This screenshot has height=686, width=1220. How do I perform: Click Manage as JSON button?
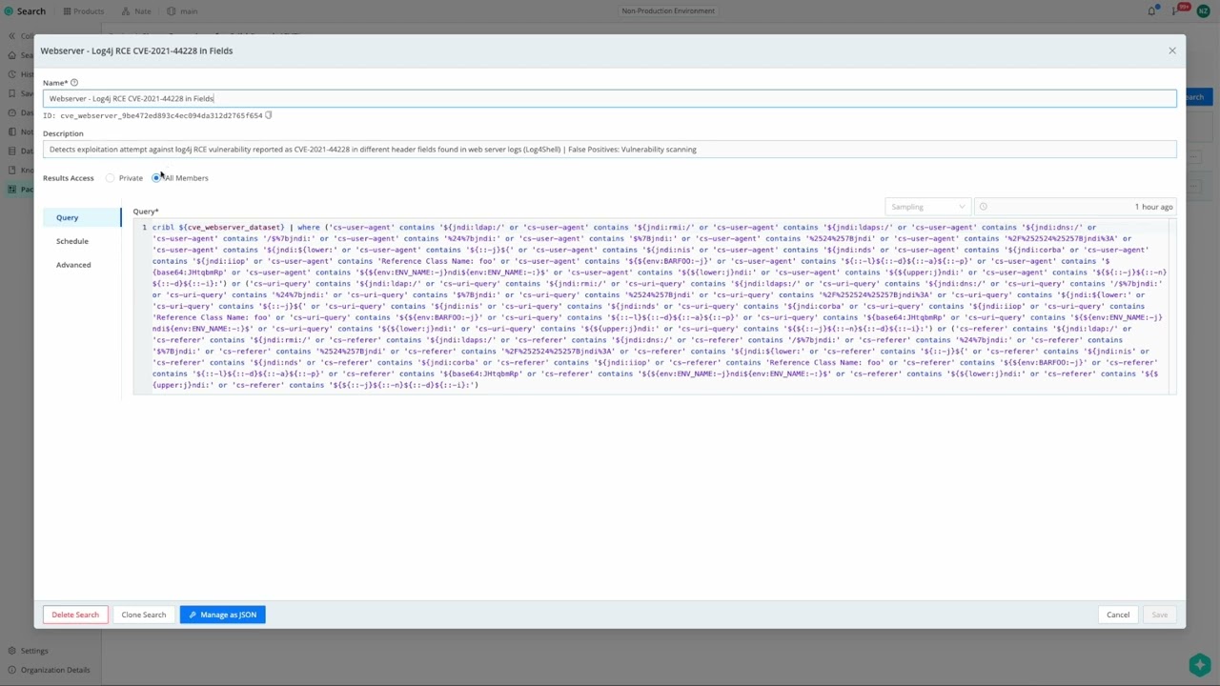(x=222, y=615)
